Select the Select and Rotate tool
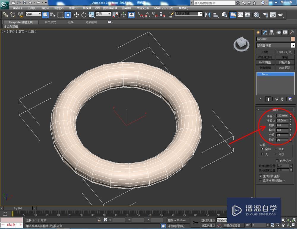Image resolution: width=297 pixels, height=229 pixels. [x=83, y=15]
